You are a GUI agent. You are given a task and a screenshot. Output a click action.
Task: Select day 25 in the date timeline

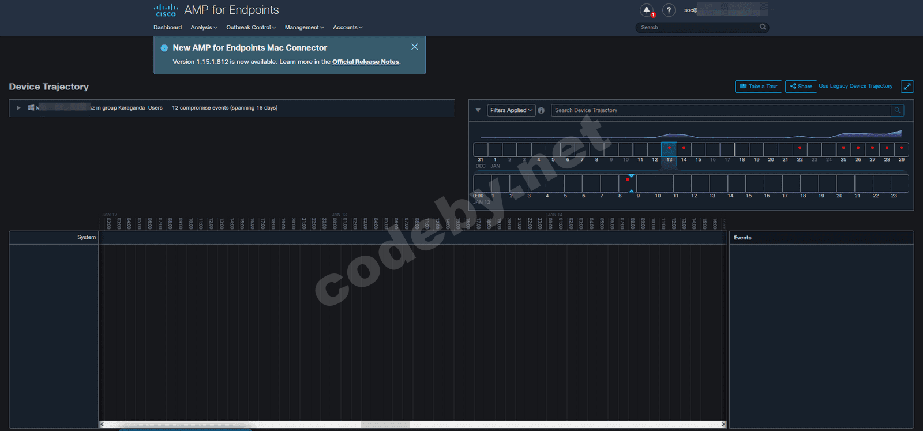pyautogui.click(x=843, y=149)
